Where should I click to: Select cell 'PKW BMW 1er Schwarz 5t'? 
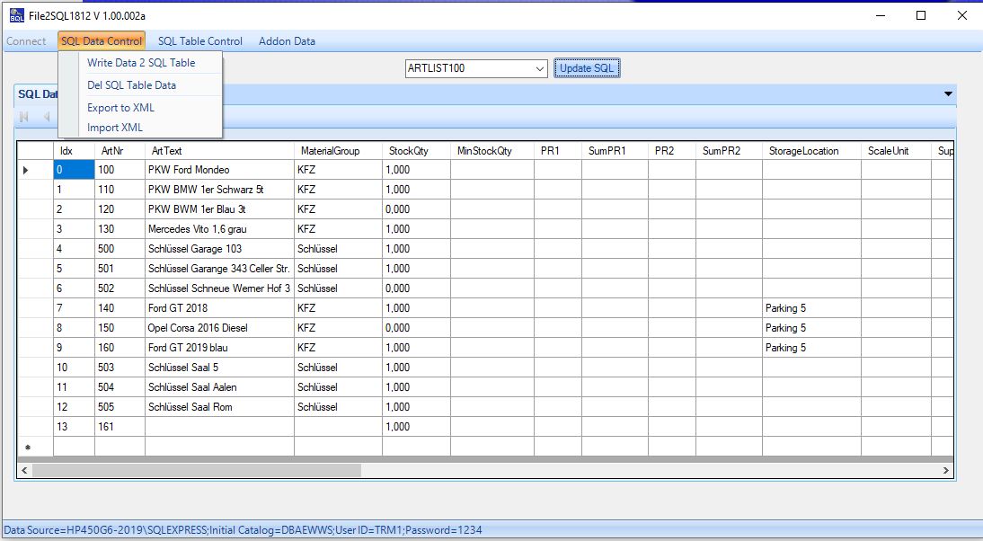point(219,190)
